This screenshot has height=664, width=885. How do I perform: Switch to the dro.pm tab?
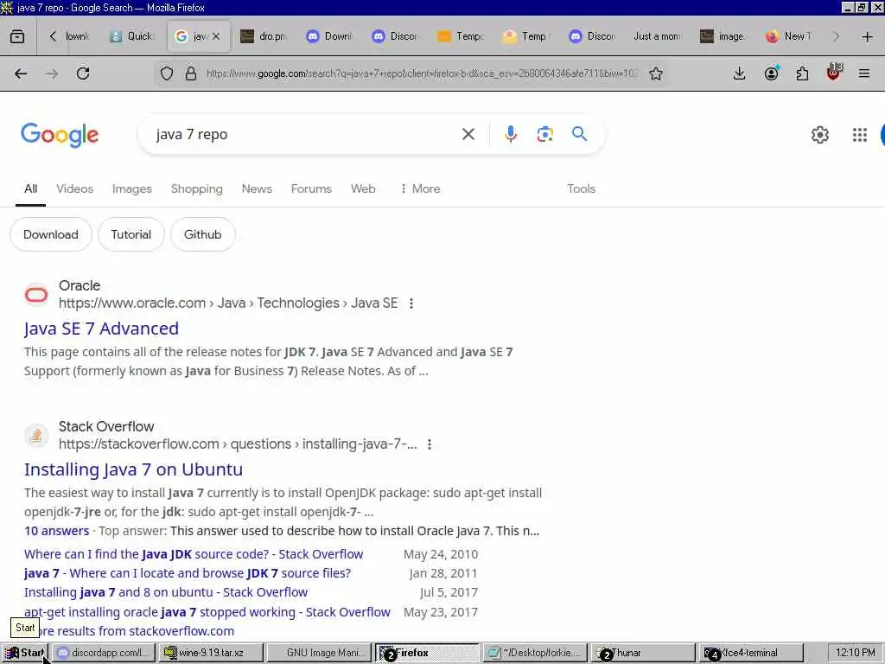pyautogui.click(x=264, y=36)
